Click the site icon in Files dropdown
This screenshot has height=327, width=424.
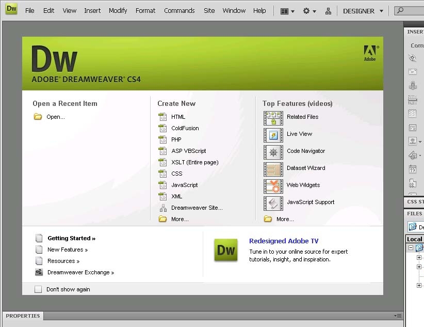click(413, 226)
